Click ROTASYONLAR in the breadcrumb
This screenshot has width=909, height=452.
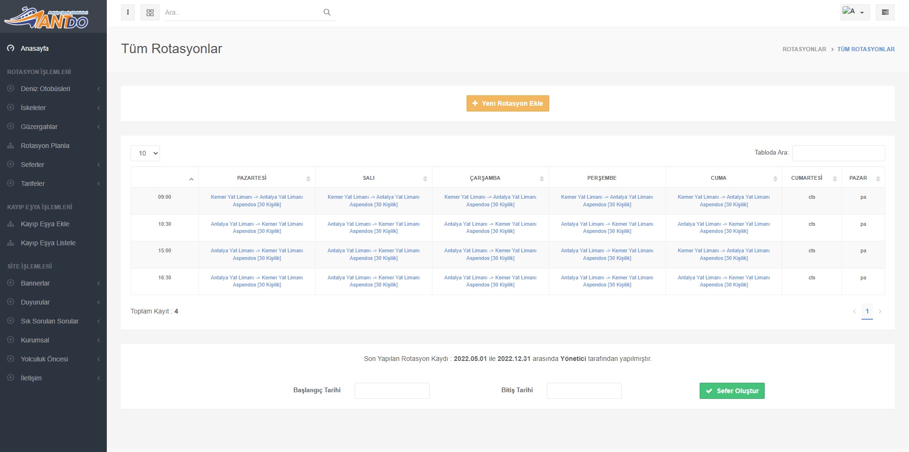point(804,49)
